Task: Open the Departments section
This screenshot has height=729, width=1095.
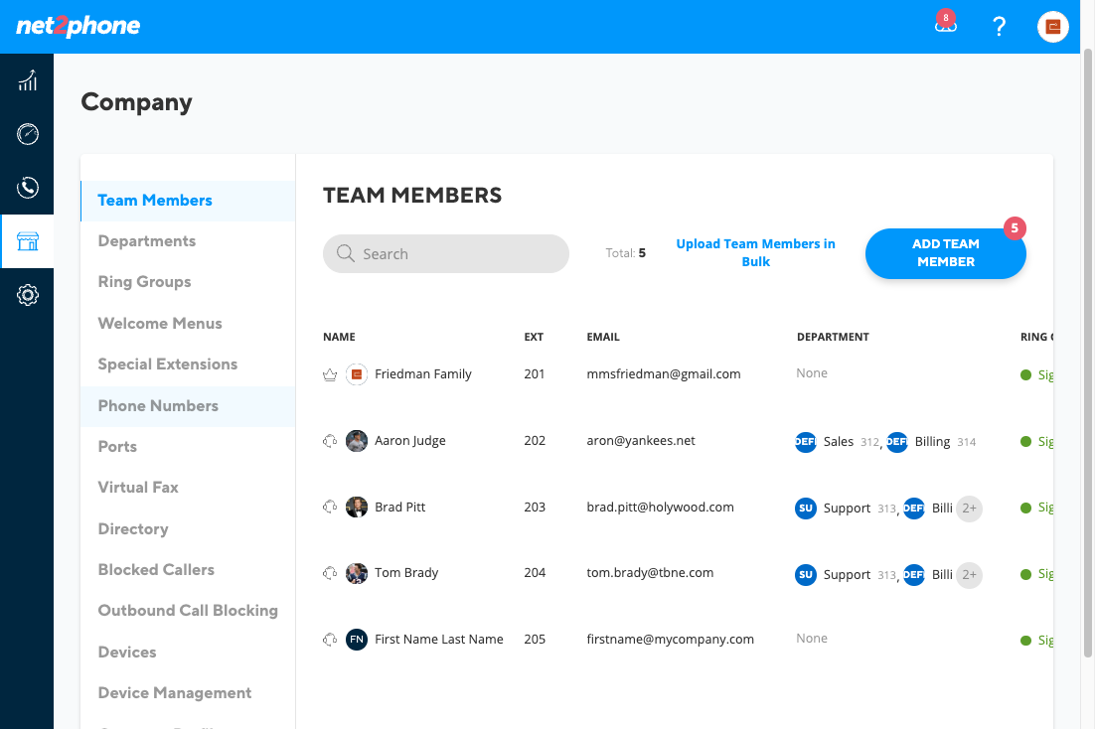Action: pyautogui.click(x=147, y=241)
